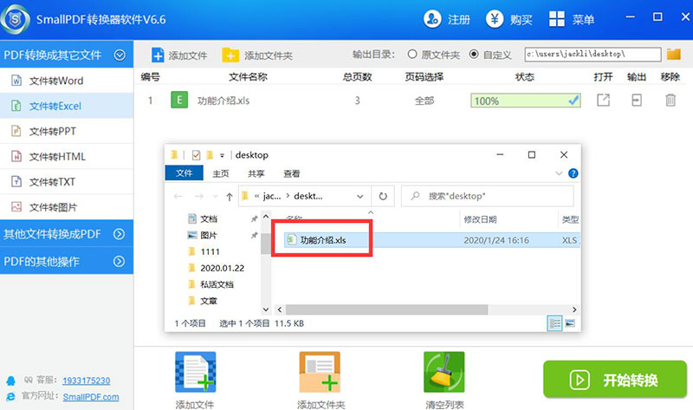Select 文件转PPT in the sidebar
The image size is (693, 410).
[67, 131]
